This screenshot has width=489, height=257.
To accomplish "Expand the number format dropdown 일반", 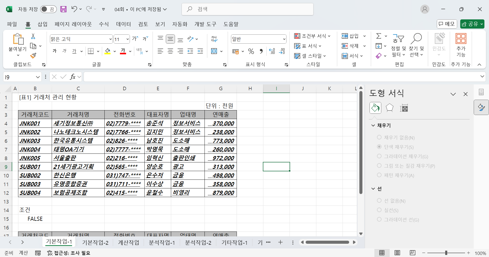I will (284, 39).
